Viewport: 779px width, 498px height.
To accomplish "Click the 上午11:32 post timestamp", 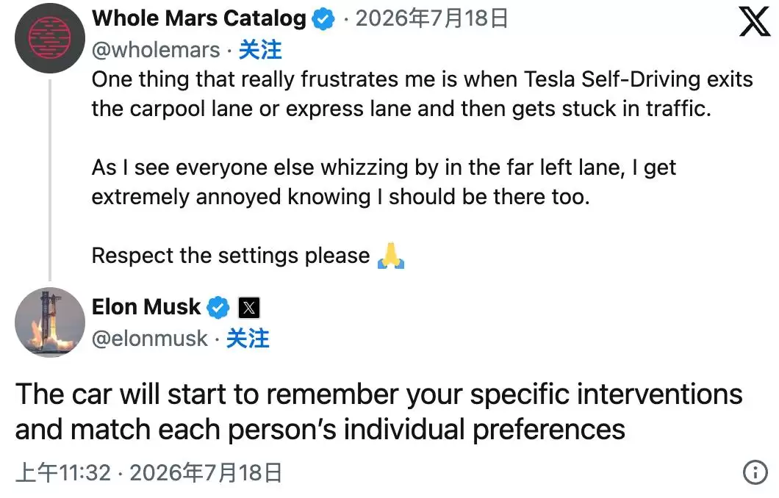I will click(x=63, y=472).
